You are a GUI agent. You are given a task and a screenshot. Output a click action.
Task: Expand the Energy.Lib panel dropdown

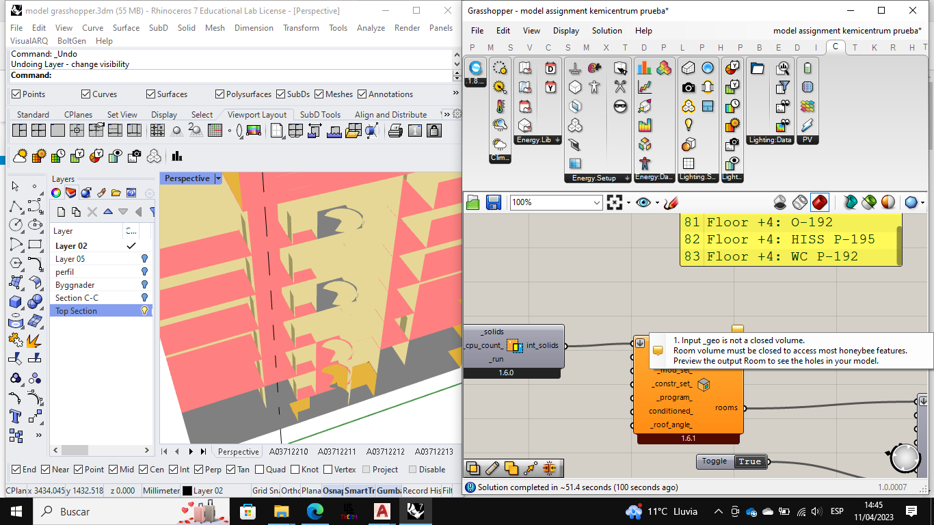(x=557, y=140)
